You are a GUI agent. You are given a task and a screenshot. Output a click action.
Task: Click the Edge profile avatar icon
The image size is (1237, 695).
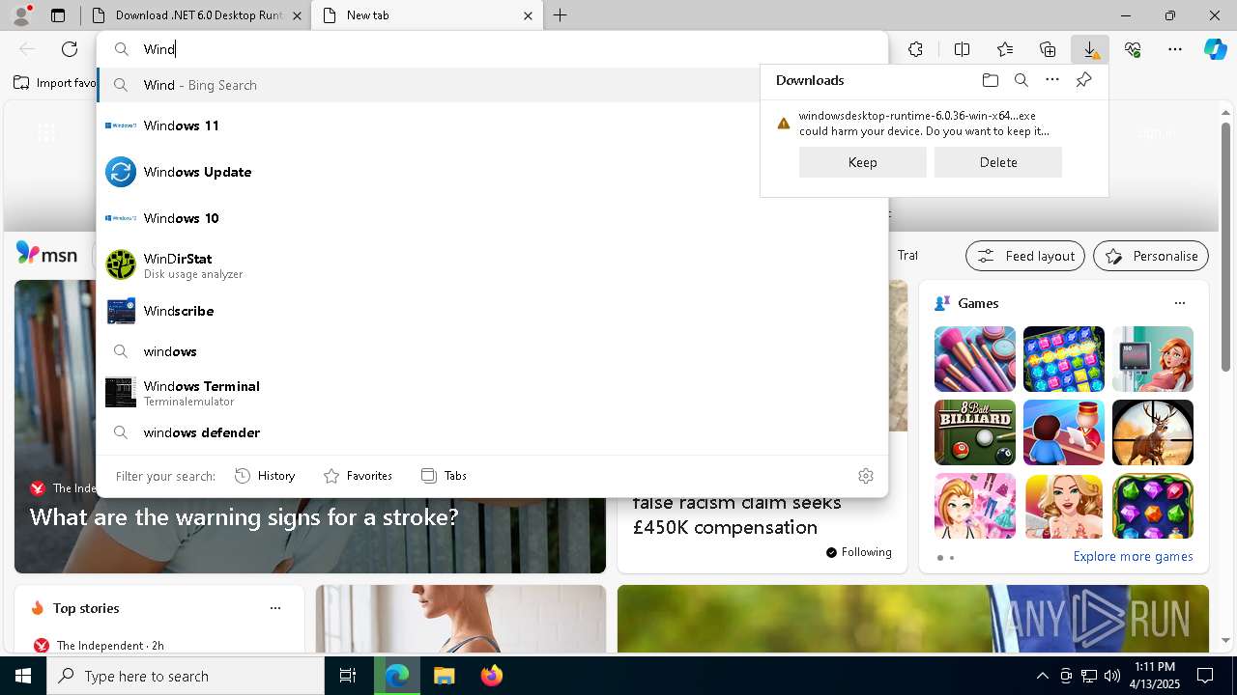tap(21, 15)
